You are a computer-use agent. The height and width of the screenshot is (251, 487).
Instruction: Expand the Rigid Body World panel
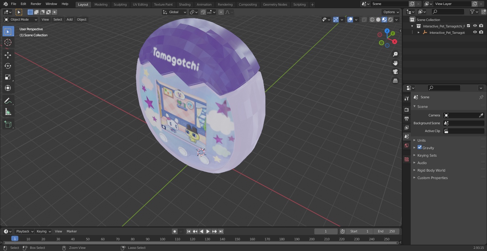point(431,170)
